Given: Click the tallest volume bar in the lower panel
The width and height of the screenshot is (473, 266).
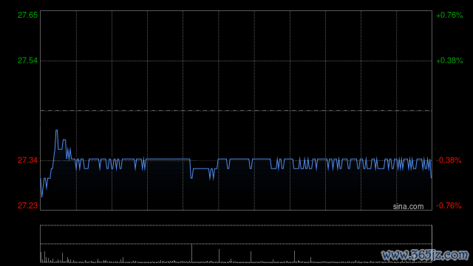Looking at the screenshot, I should (191, 253).
